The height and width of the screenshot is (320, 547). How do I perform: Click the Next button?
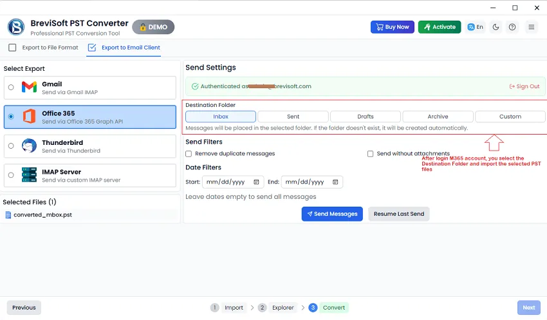(x=529, y=307)
